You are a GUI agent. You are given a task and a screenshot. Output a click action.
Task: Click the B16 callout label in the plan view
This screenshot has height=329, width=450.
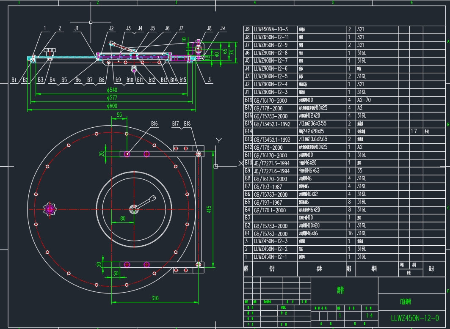click(155, 123)
